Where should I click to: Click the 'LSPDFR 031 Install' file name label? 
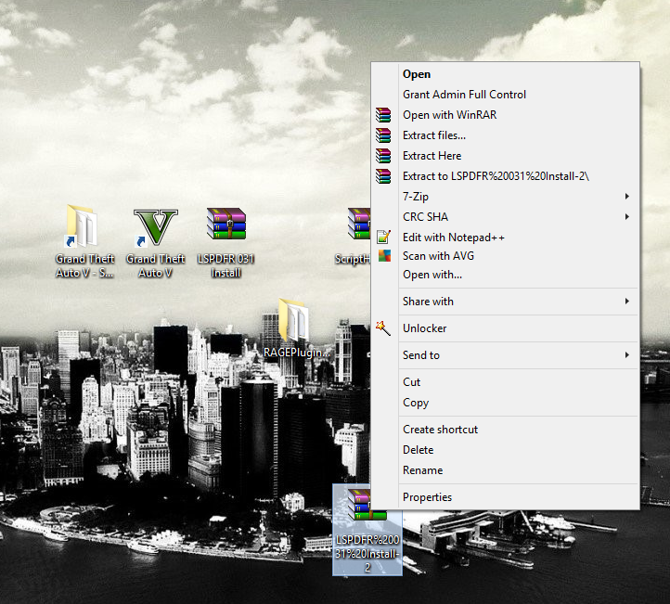tap(226, 265)
